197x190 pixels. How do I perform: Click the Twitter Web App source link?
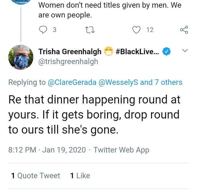[x=121, y=150]
